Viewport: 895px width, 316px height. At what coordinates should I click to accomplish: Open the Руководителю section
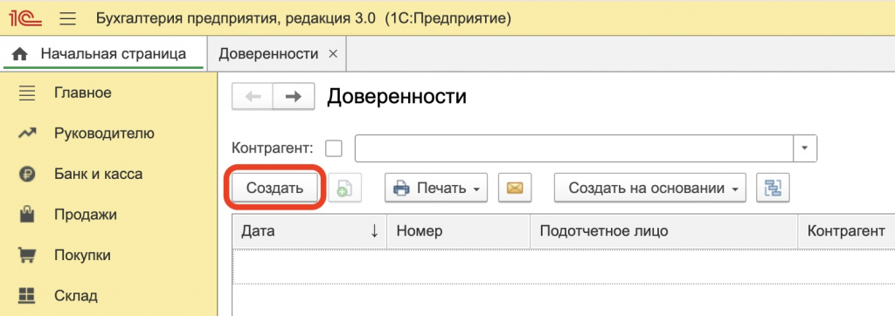tap(105, 134)
